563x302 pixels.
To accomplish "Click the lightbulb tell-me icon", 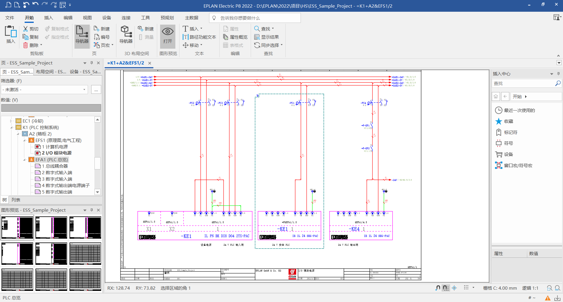I will (214, 18).
